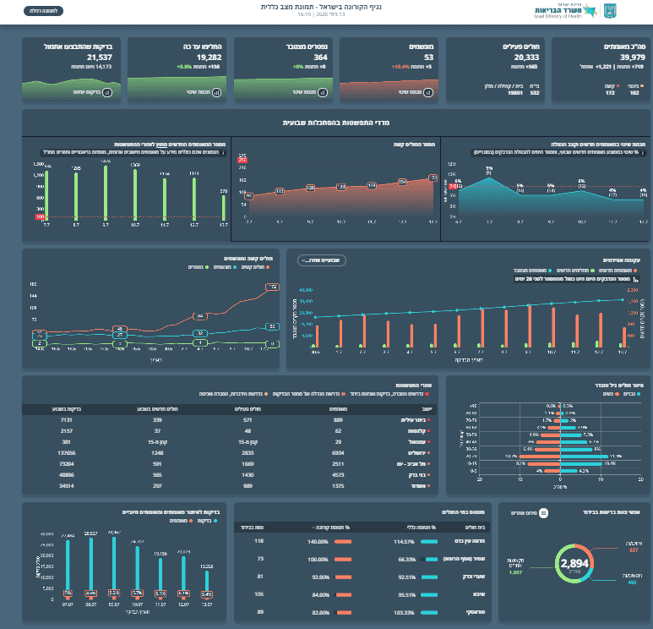
Task: Click the chart icon in the 19,282 recovered card
Action: click(216, 92)
